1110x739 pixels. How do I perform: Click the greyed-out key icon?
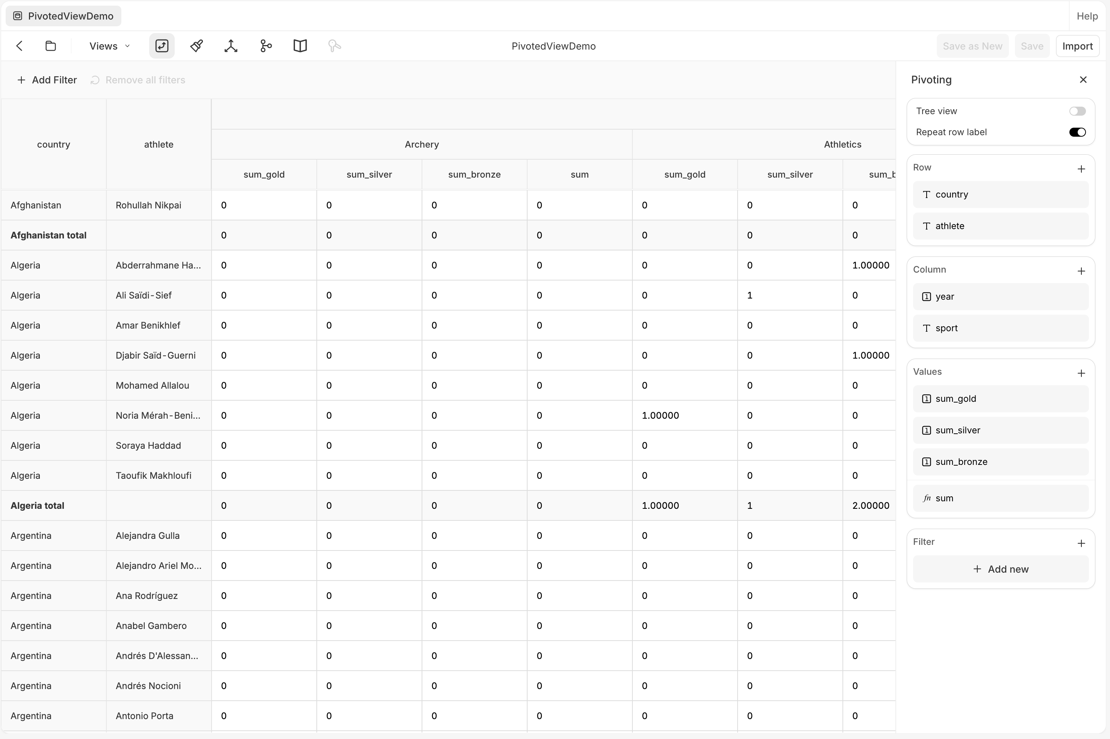[x=334, y=46]
